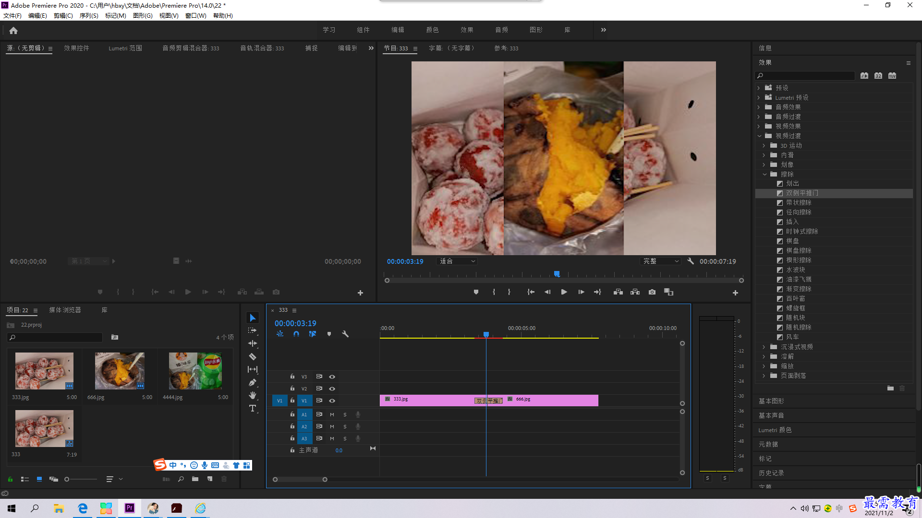This screenshot has width=922, height=518.
Task: Select the Pen tool
Action: (x=253, y=383)
